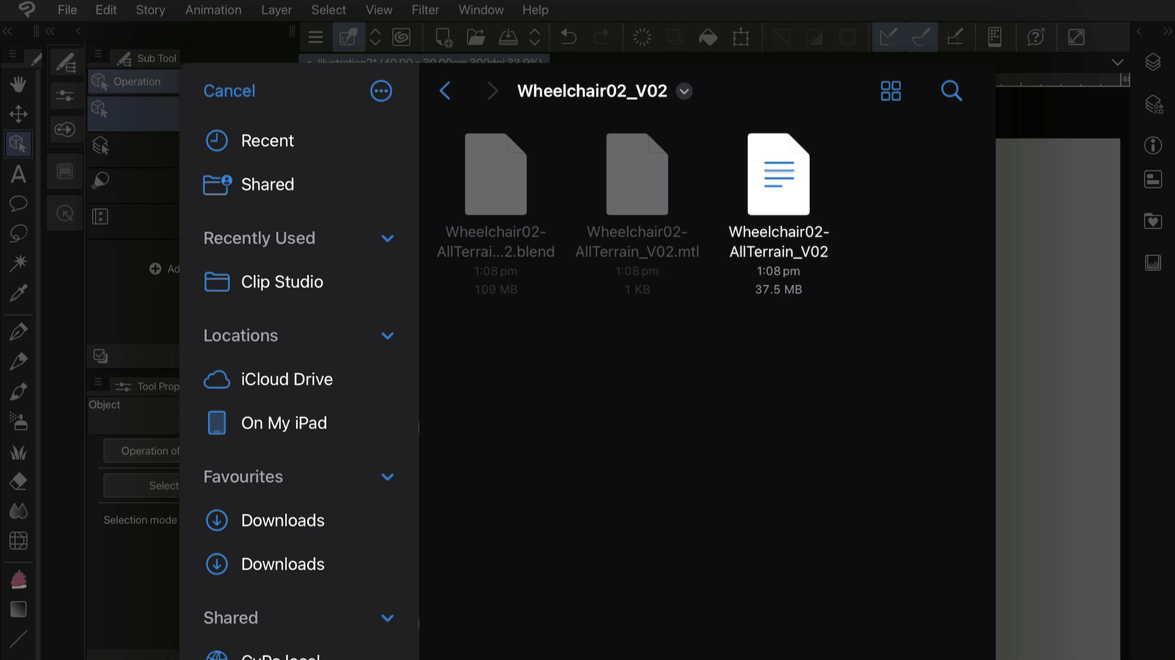The image size is (1175, 660).
Task: Open the Filter menu
Action: pyautogui.click(x=425, y=10)
